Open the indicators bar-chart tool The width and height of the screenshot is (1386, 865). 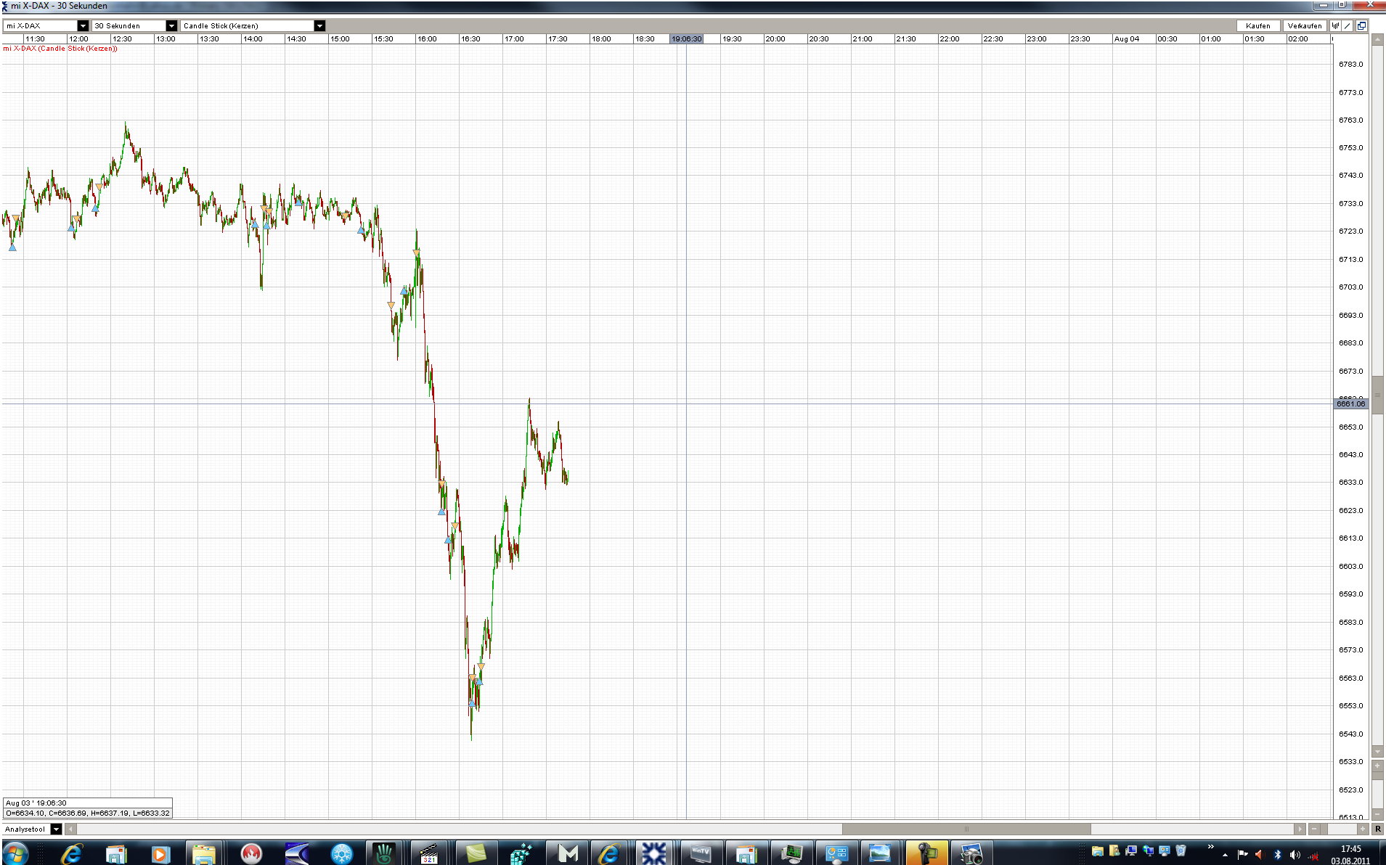pyautogui.click(x=1335, y=25)
